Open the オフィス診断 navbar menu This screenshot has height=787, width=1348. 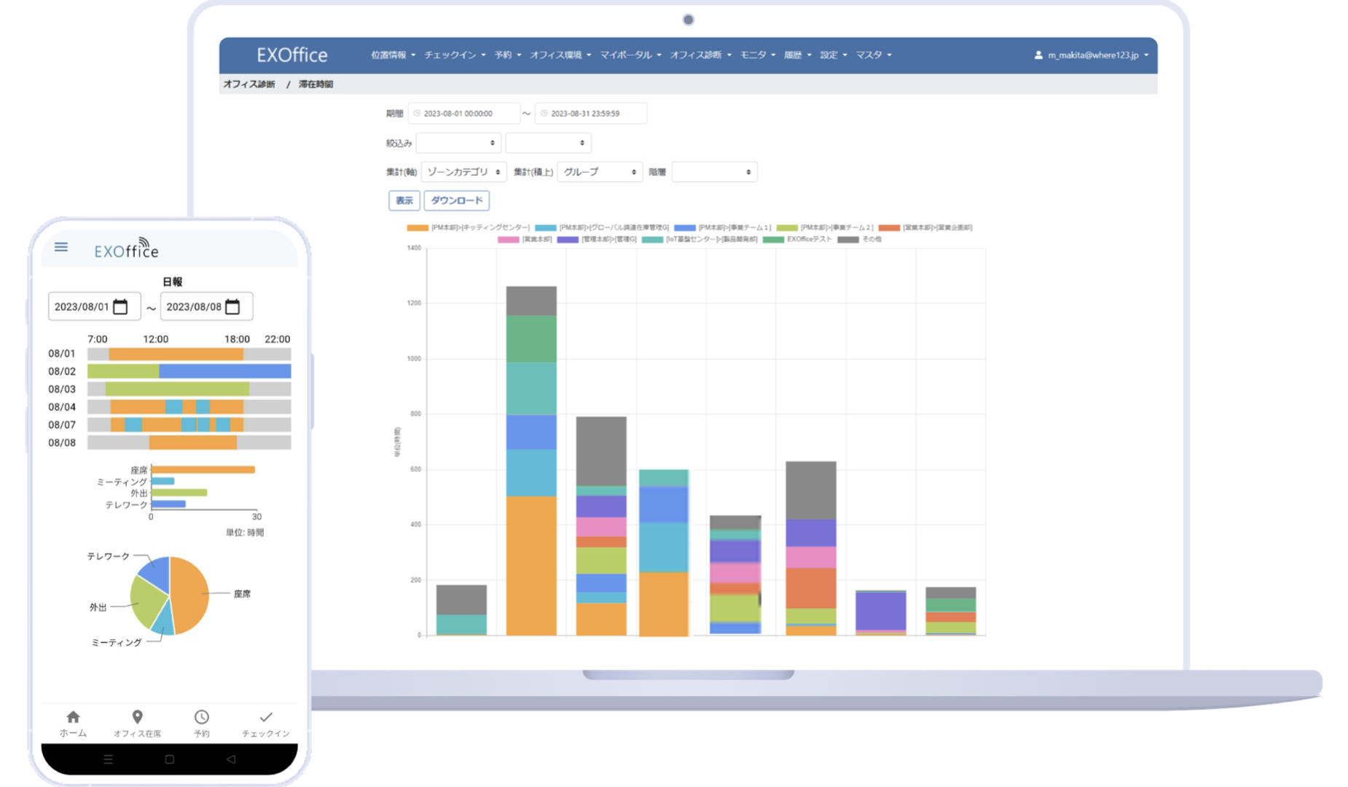[x=700, y=55]
